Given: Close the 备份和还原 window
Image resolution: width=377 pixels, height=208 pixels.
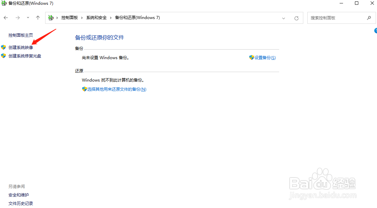Looking at the screenshot, I should pyautogui.click(x=372, y=3).
